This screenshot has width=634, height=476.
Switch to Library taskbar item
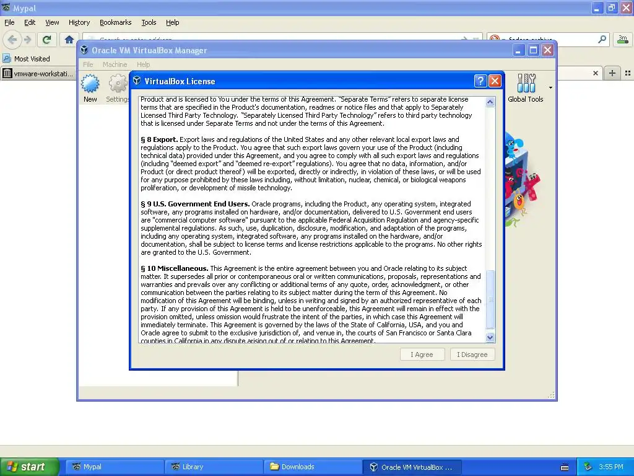pyautogui.click(x=214, y=467)
